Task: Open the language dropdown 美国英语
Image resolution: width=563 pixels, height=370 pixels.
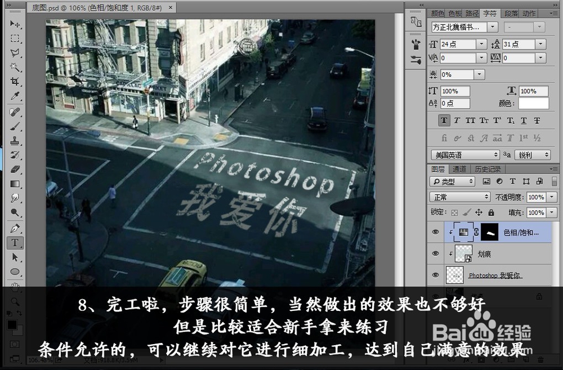Action: click(x=466, y=155)
